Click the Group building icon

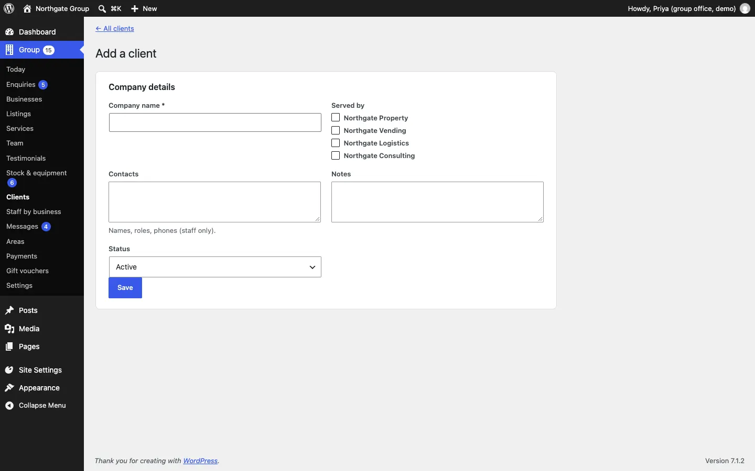[x=9, y=50]
